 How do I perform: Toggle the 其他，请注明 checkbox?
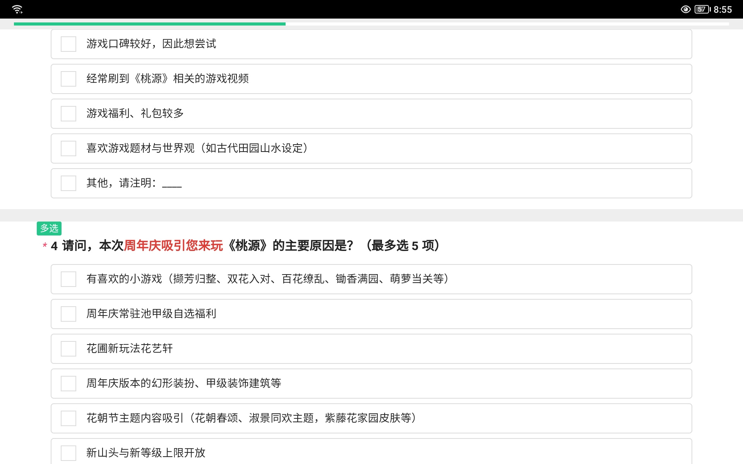[x=68, y=183]
